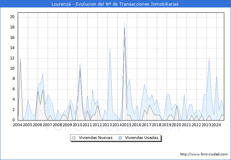This screenshot has width=231, height=160.
Task: Open the foro-ciudad.com URL link
Action: click(x=204, y=154)
